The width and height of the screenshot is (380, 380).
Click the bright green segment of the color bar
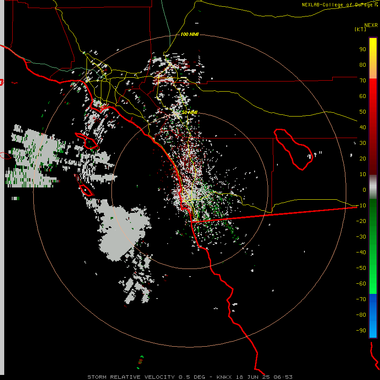373,247
